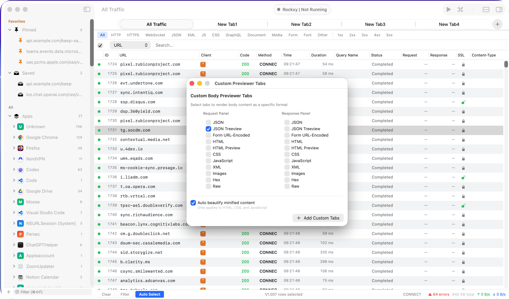Select NordVPN app icon in sidebar

point(20,159)
